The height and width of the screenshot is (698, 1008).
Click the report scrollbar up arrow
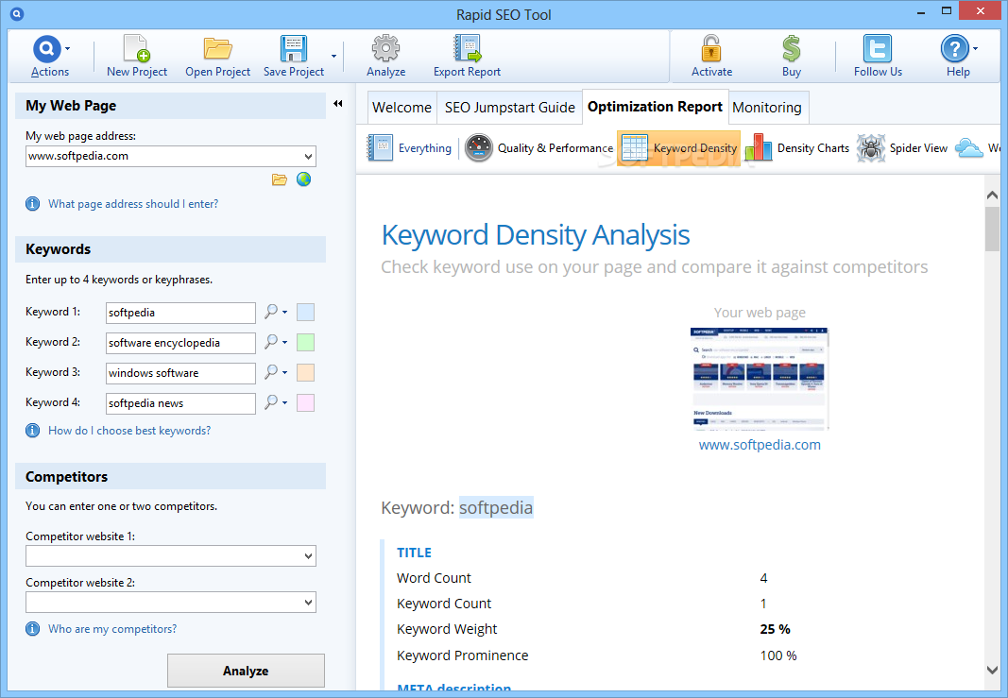pos(991,196)
